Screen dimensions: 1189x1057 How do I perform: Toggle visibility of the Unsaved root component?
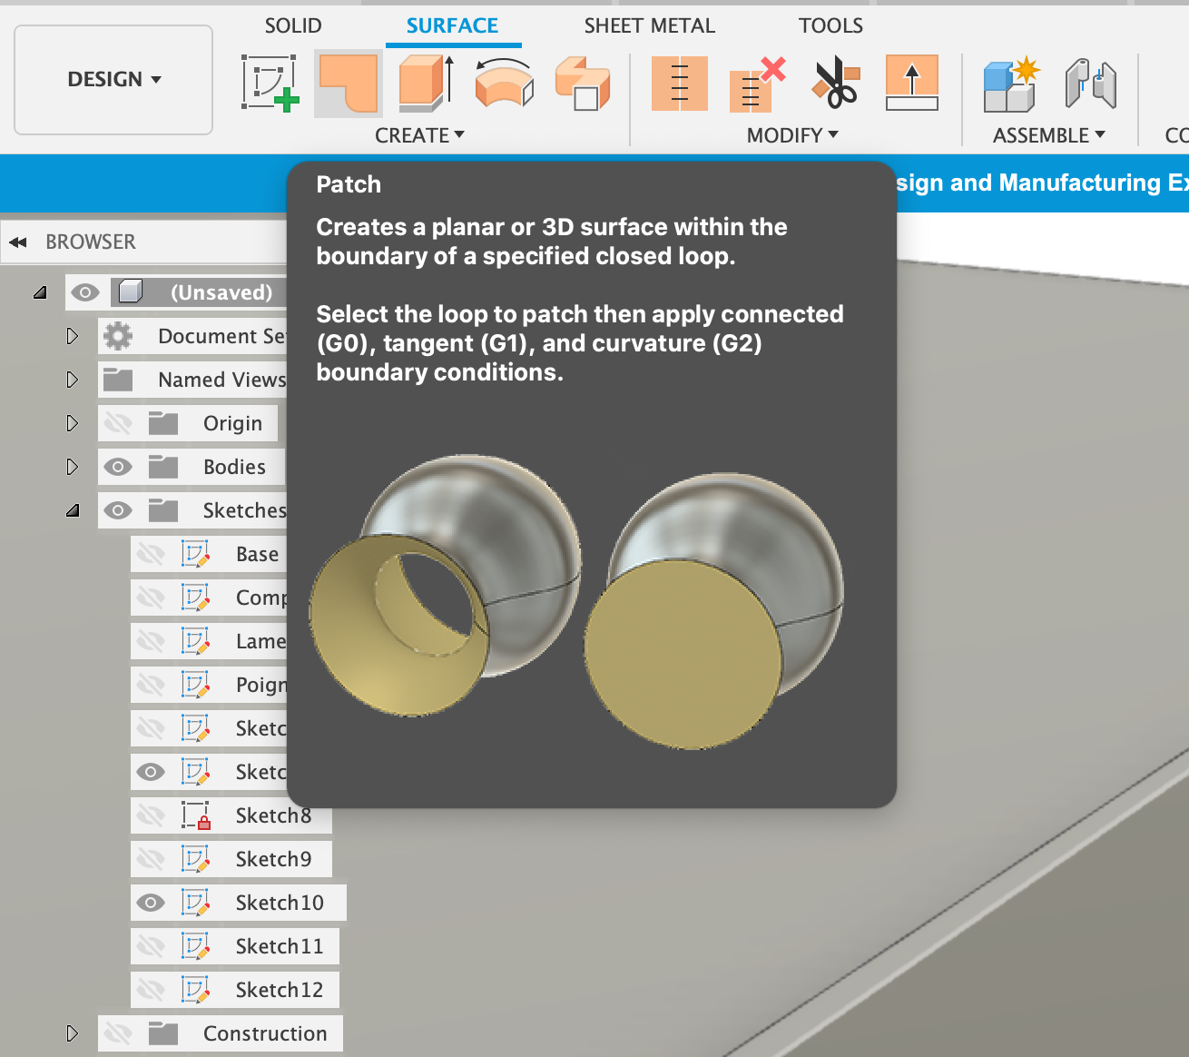click(x=85, y=292)
